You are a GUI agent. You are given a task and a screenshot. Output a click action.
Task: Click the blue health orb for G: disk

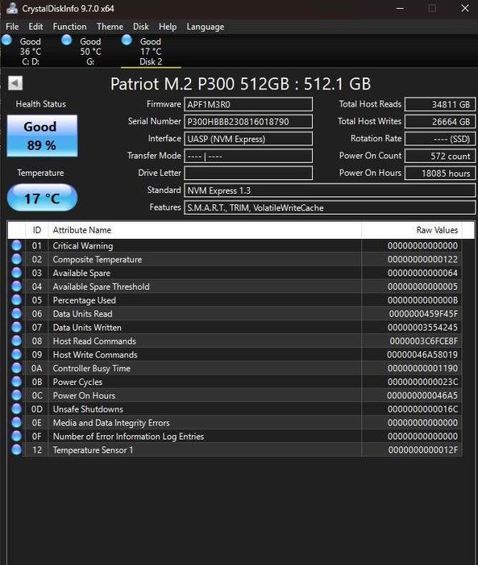67,40
